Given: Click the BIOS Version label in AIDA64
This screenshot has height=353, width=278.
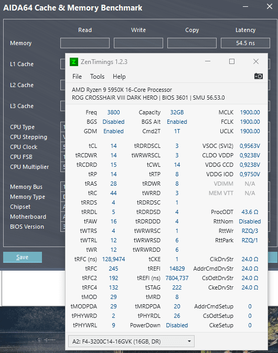Looking at the screenshot, I should point(27,227).
